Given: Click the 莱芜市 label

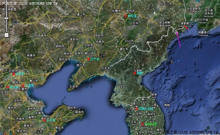Looking at the screenshot, I should click(28, 126).
